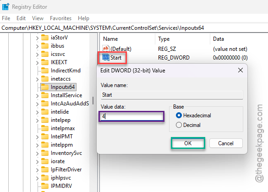Open the View menu

click(x=38, y=18)
